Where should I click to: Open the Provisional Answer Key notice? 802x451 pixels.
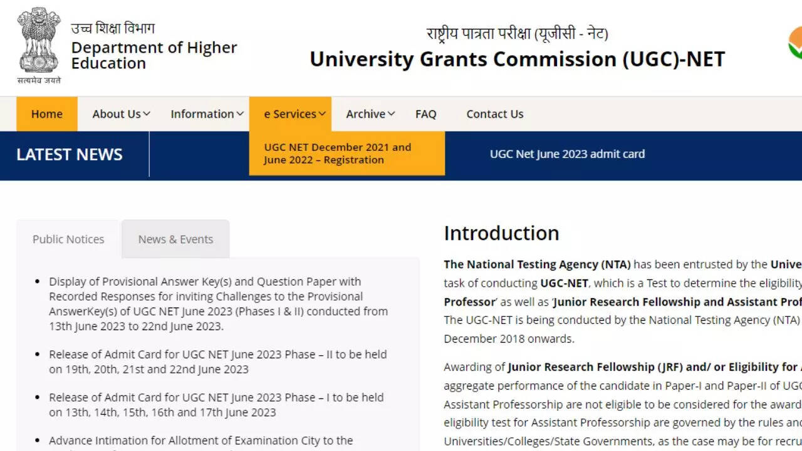tap(218, 304)
